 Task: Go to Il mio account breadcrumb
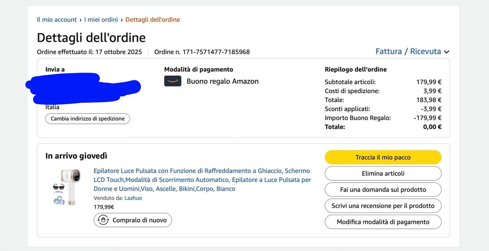pos(57,19)
